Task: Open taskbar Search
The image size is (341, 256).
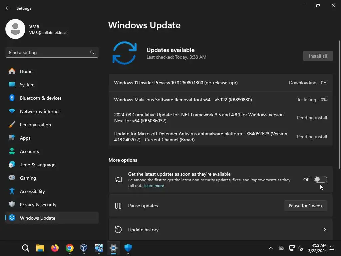Action: pos(25,248)
